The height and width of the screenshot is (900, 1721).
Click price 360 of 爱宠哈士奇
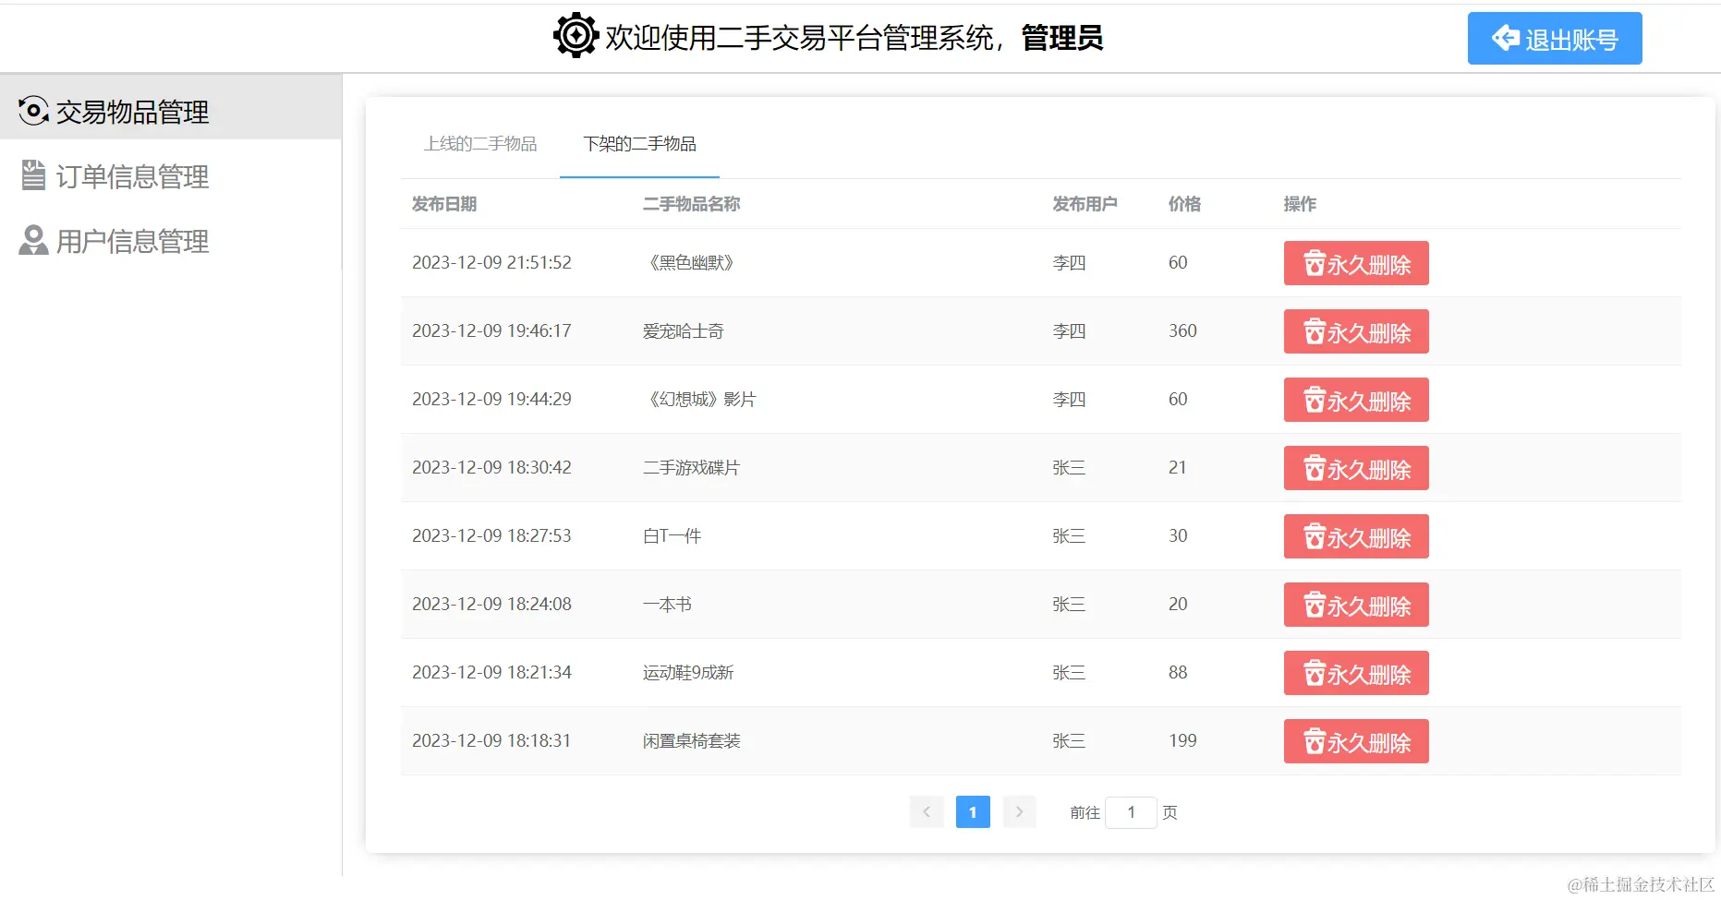[x=1182, y=331]
